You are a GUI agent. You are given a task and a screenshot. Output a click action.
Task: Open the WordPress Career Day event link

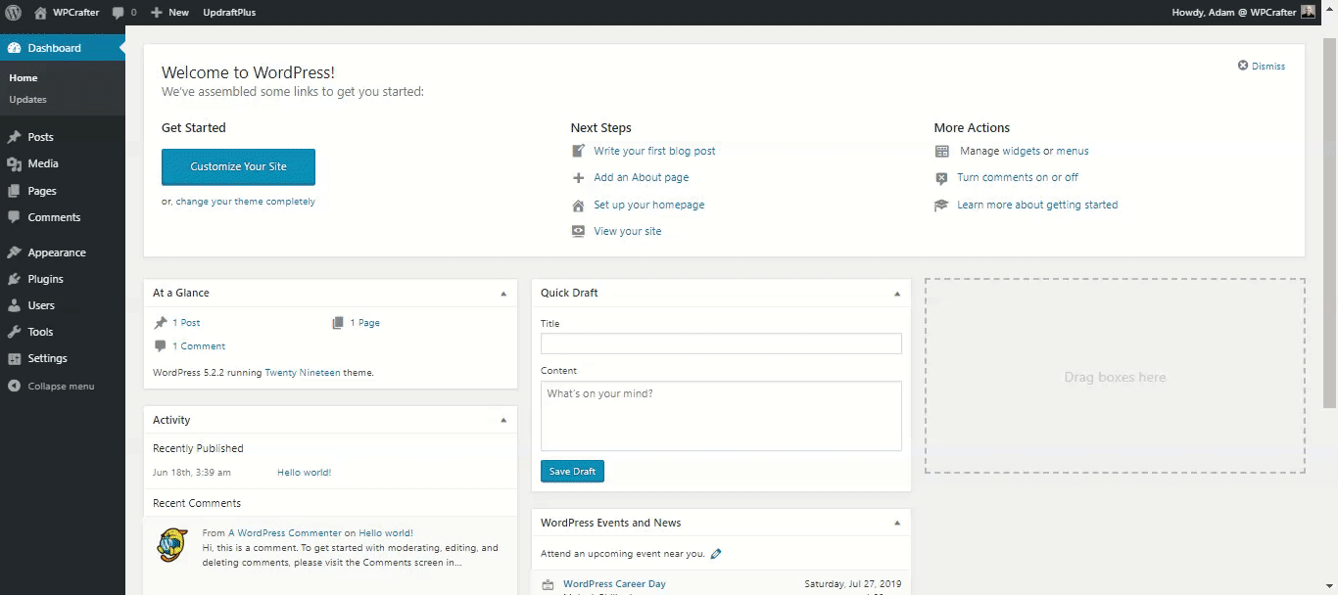tap(614, 584)
